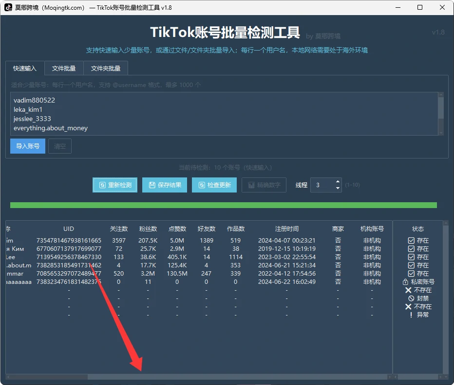Click the 1389 friends count cell

(207, 241)
